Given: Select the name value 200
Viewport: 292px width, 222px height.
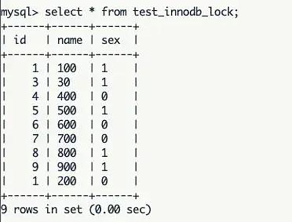Looking at the screenshot, I should [67, 181].
